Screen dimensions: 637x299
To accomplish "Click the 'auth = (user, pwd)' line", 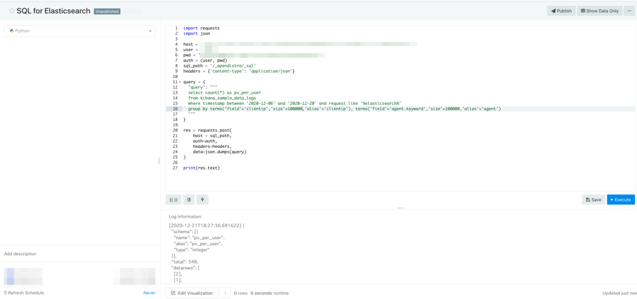I will pyautogui.click(x=205, y=60).
